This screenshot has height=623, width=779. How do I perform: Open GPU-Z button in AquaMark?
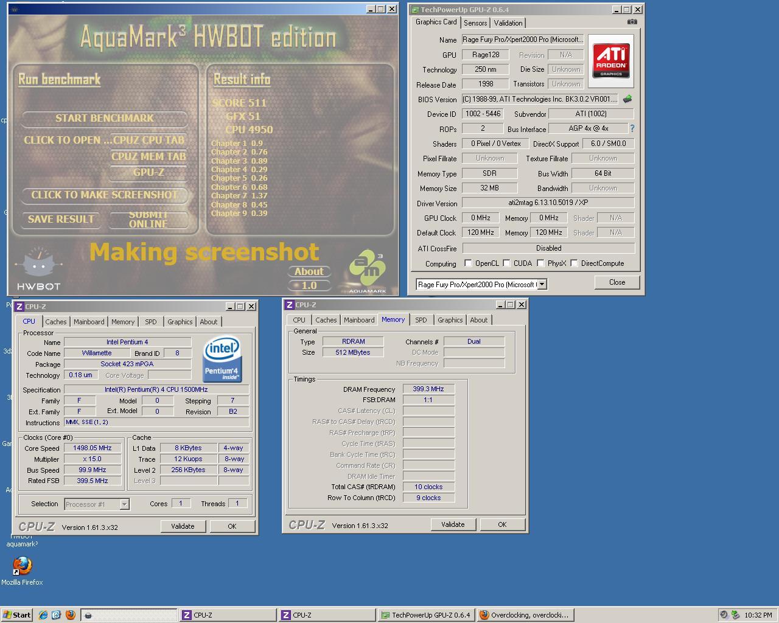coord(148,172)
